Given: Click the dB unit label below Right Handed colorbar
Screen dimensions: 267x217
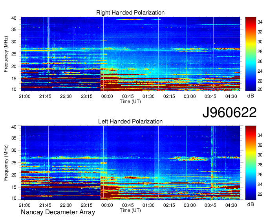Looking at the screenshot, I should (x=251, y=96).
